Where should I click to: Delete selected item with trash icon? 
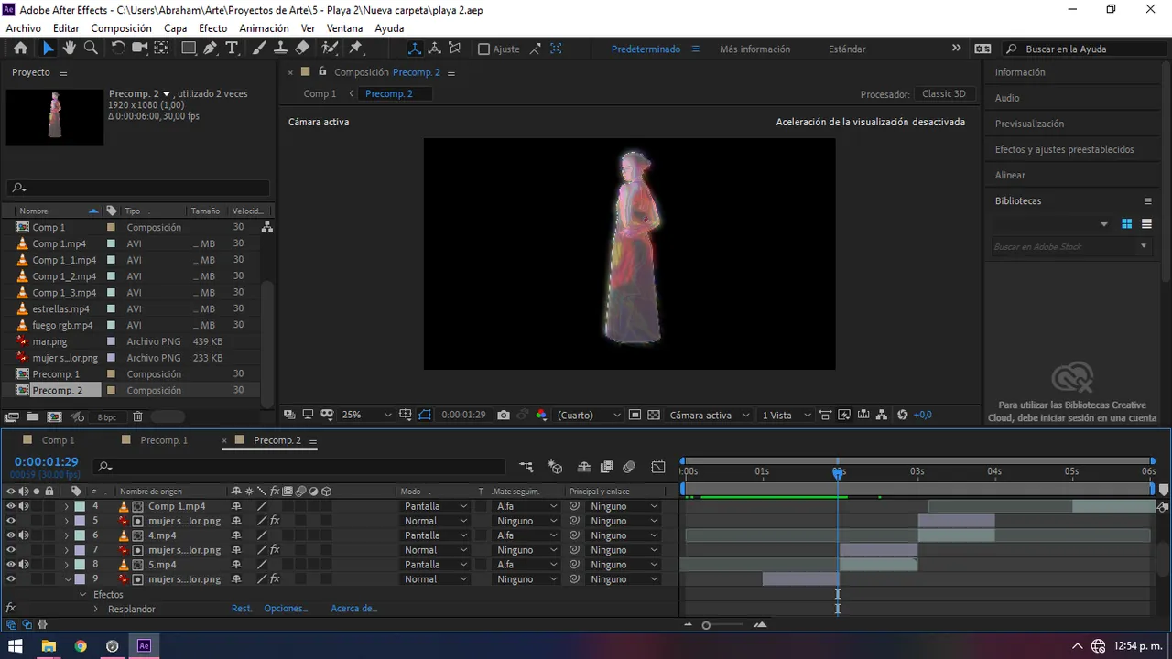point(137,416)
